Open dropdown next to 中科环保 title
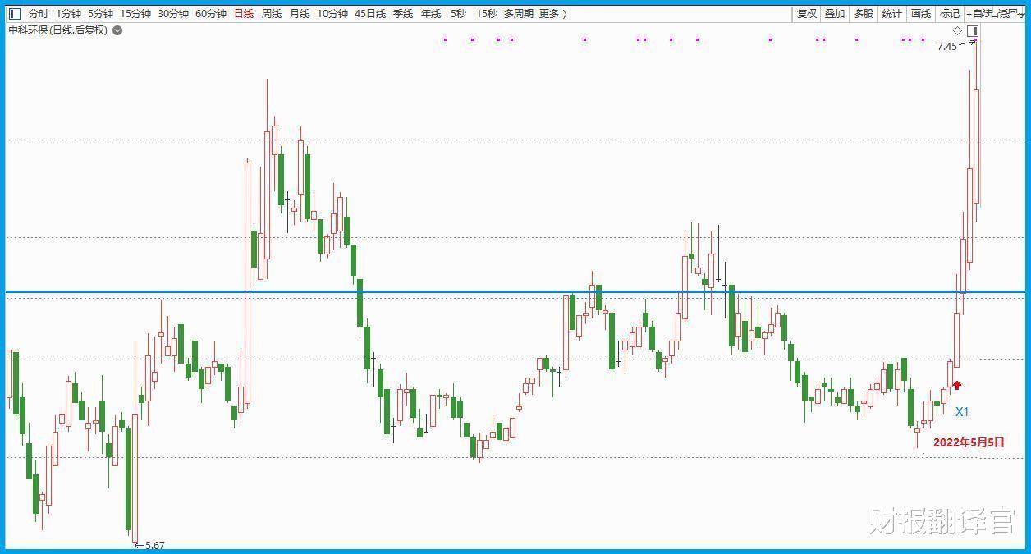Screen dimensions: 1031x554 [x=117, y=30]
